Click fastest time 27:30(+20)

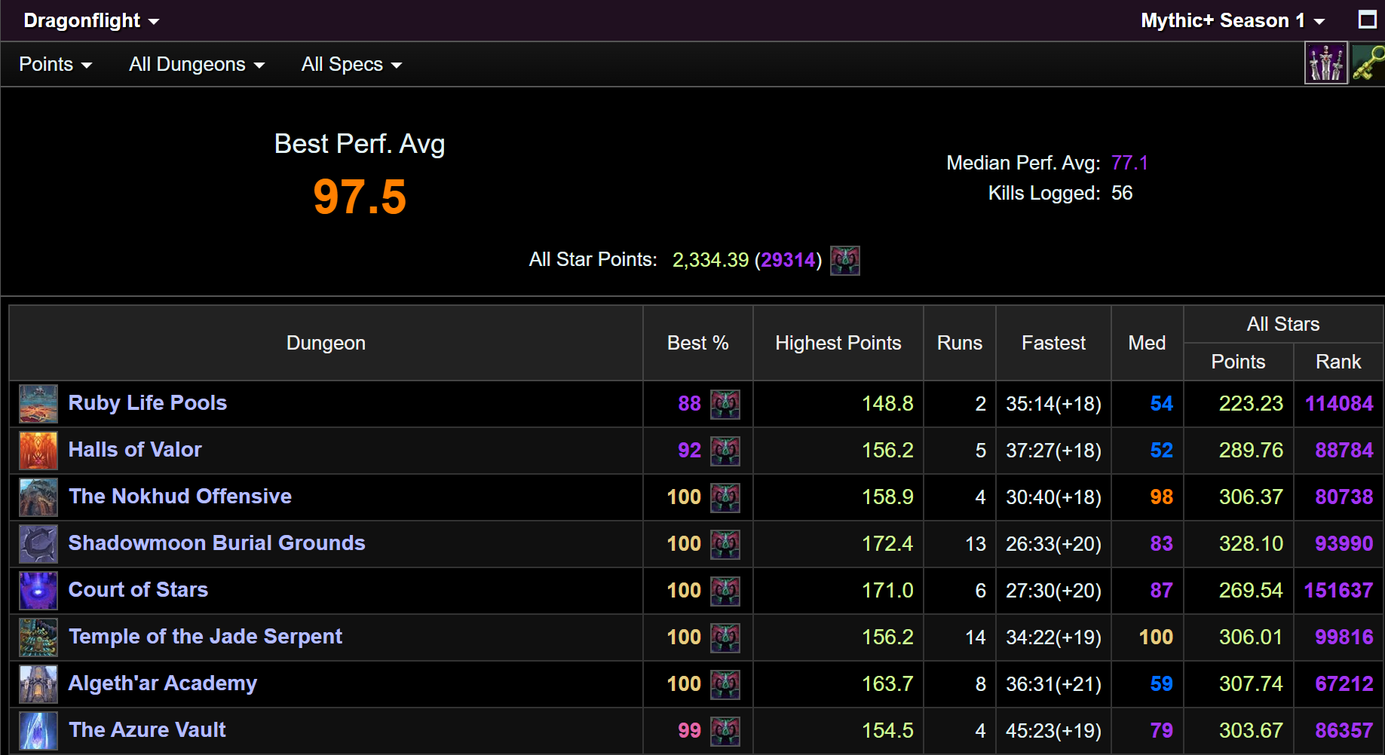pos(1053,591)
